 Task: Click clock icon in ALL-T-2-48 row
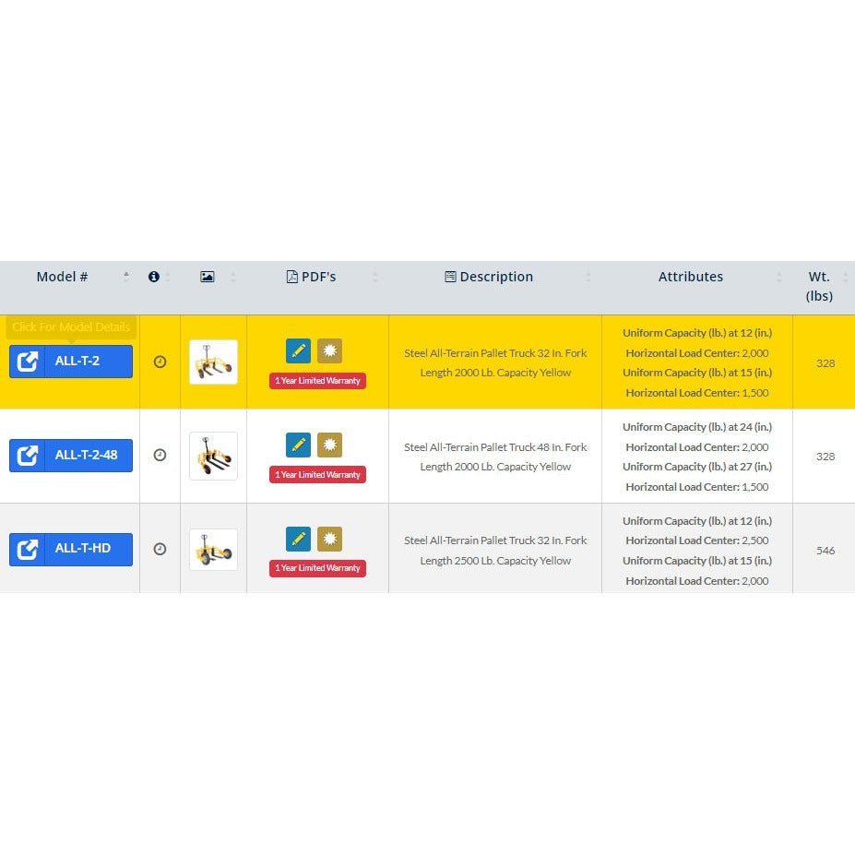coord(160,455)
